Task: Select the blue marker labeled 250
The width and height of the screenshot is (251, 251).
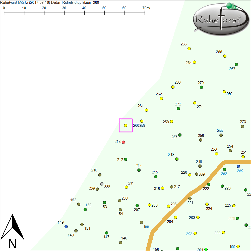Action: click(238, 166)
